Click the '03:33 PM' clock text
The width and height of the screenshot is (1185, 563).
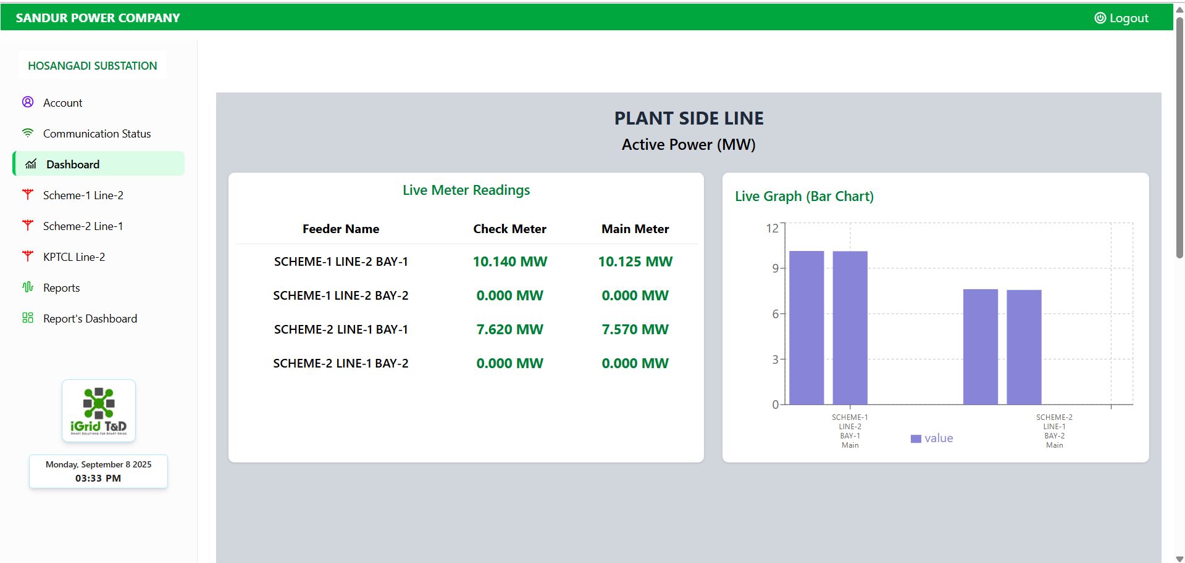point(98,479)
